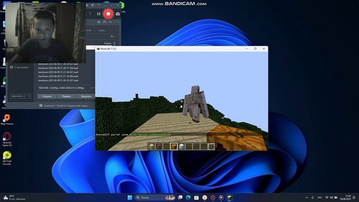359x202 pixels.
Task: Open the clock and date in taskbar
Action: coord(346,198)
